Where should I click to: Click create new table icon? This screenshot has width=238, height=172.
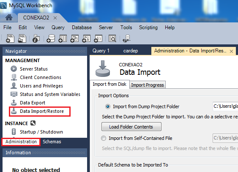coord(63,38)
